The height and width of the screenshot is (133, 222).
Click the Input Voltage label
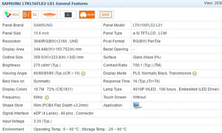(x=13, y=121)
